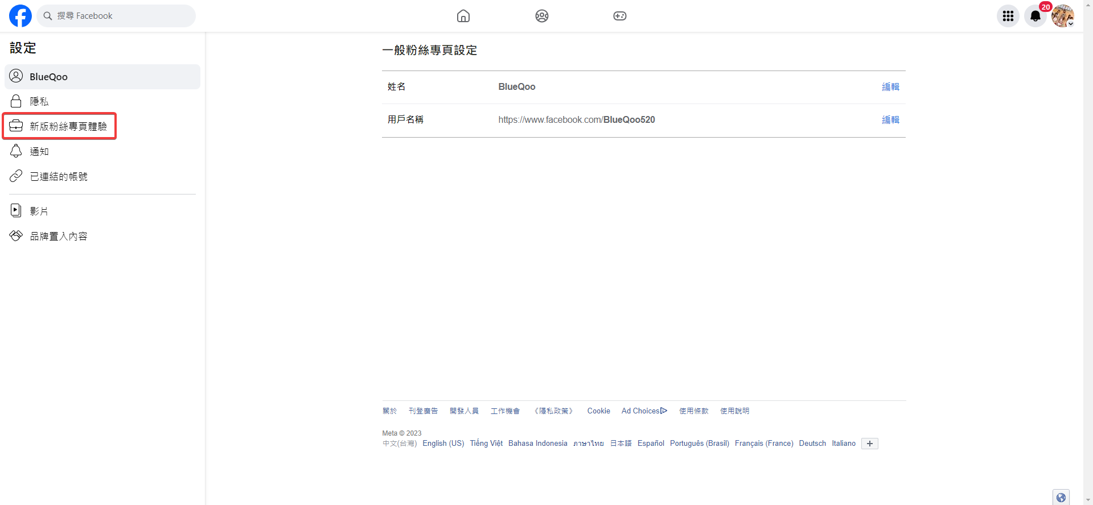Open the nine-dot menu grid

1008,16
